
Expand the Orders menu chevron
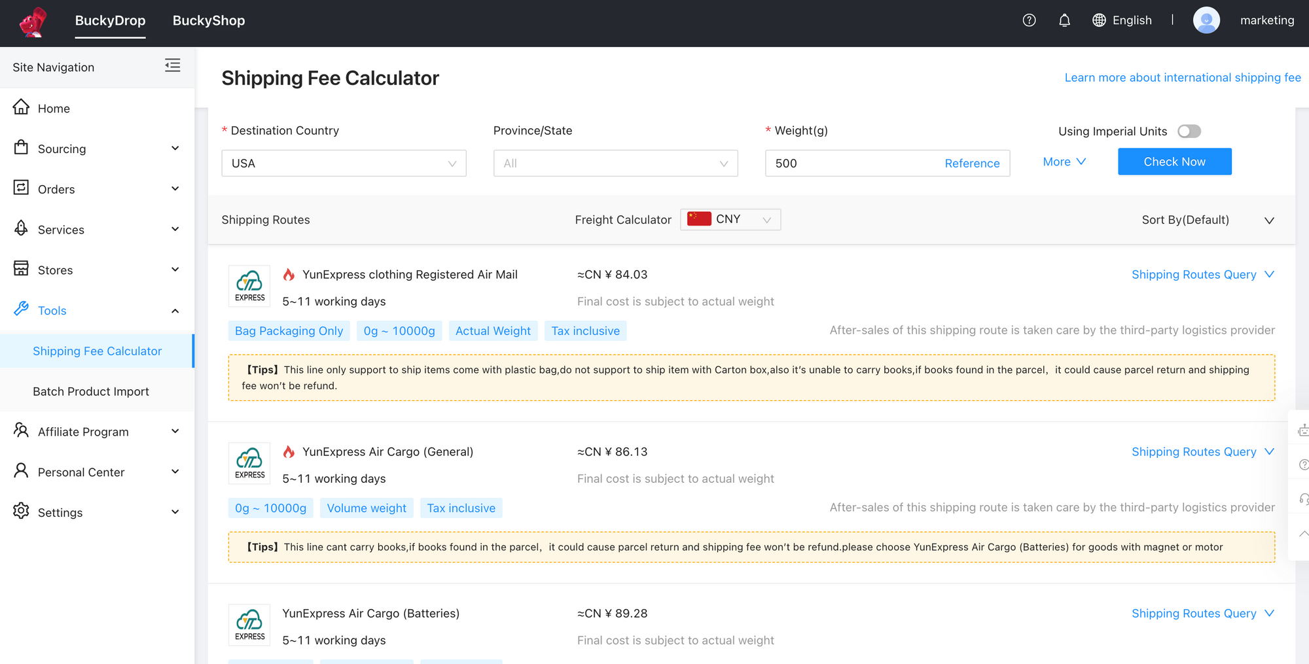175,189
